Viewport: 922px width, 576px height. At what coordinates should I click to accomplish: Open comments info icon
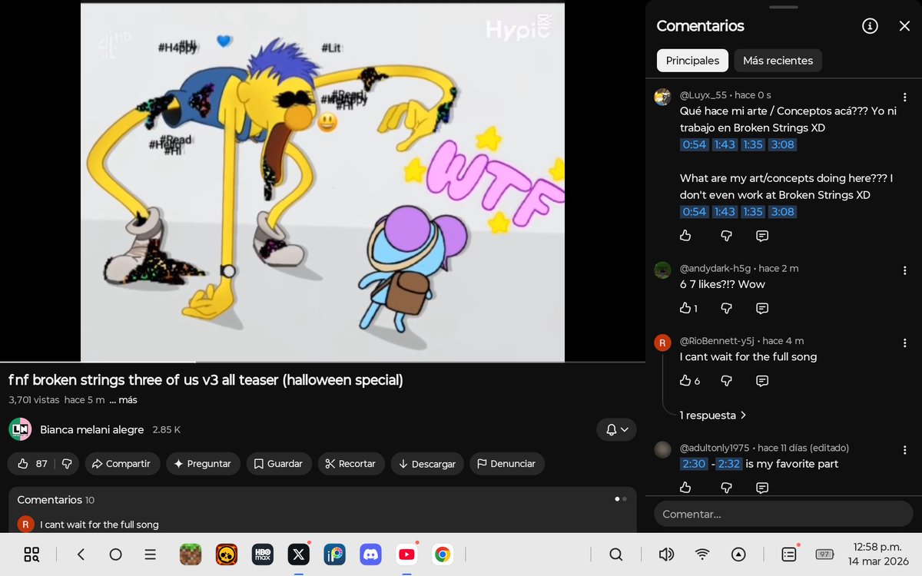coord(870,26)
